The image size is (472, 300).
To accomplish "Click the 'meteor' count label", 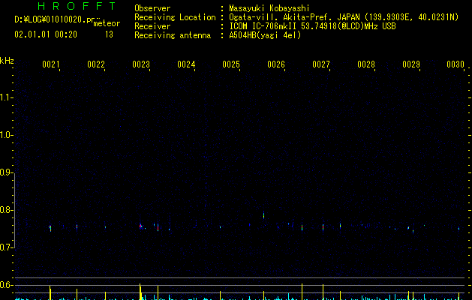I will click(x=107, y=23).
